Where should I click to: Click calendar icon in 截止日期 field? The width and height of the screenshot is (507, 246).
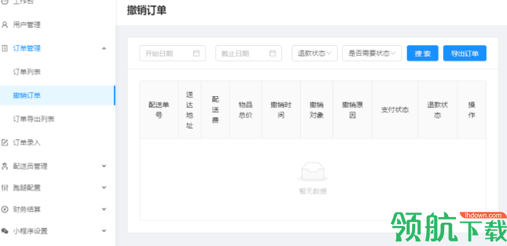point(273,53)
